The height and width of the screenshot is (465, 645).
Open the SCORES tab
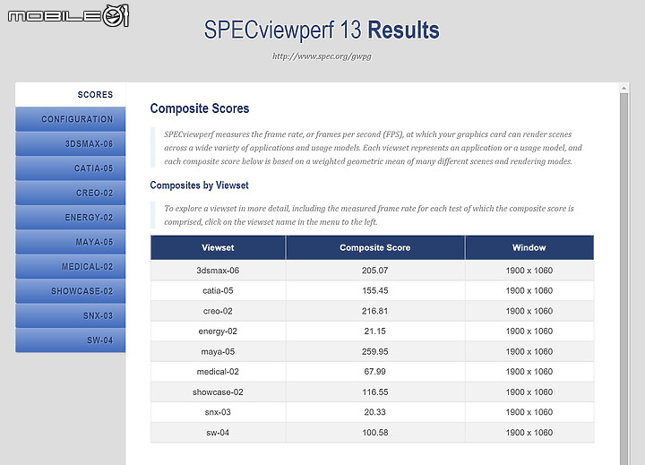tap(71, 95)
